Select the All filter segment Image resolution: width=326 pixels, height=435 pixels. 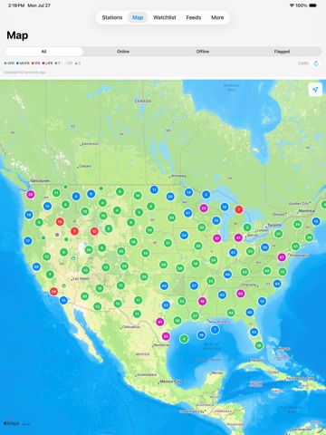pyautogui.click(x=43, y=52)
